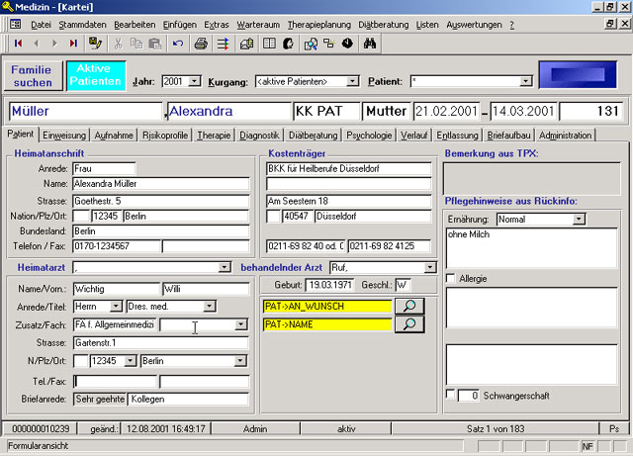
Task: Click the printer icon
Action: 201,44
